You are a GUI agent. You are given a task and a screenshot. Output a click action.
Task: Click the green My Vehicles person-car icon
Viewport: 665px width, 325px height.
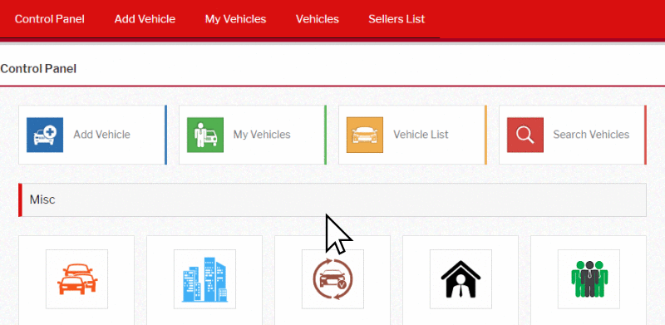coord(205,135)
